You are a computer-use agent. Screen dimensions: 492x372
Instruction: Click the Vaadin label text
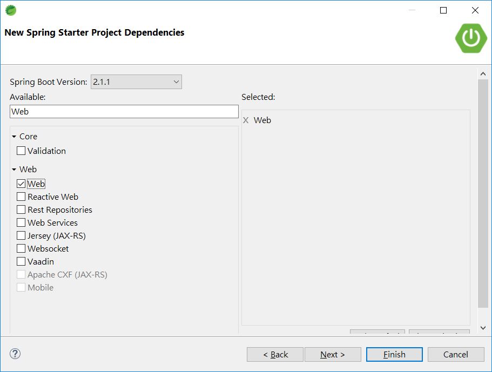click(41, 262)
